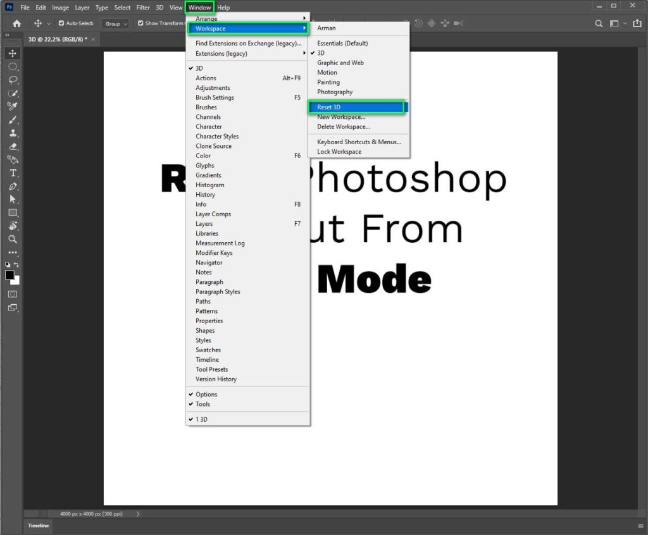Select the Rotate View tool
This screenshot has height=535, width=648.
[x=13, y=226]
